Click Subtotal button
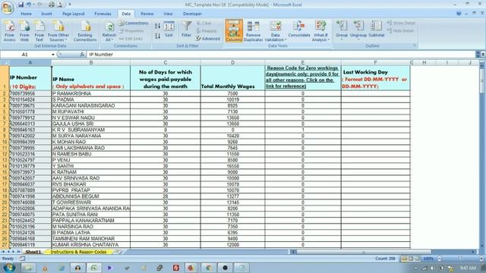The width and height of the screenshot is (486, 273). (x=377, y=30)
